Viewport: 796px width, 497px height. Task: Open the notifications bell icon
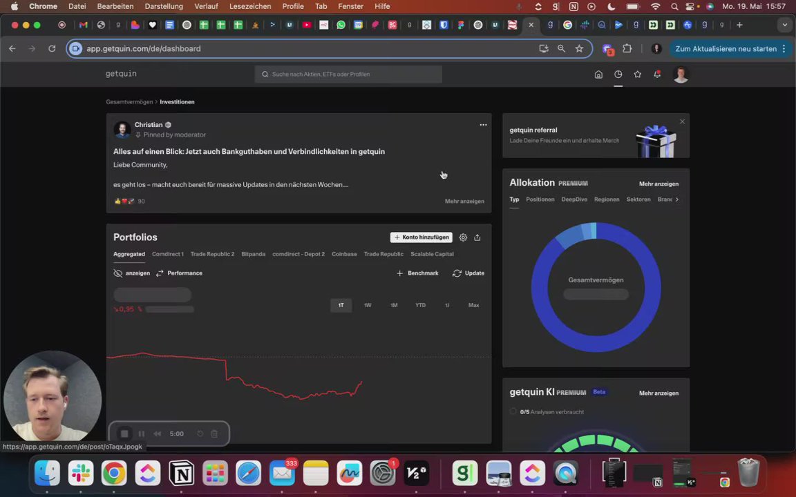657,75
